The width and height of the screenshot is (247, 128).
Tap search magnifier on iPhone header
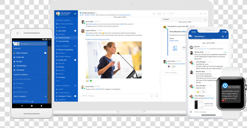coord(223,36)
